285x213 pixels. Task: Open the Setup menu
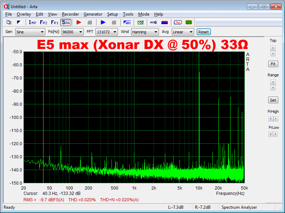coord(112,14)
